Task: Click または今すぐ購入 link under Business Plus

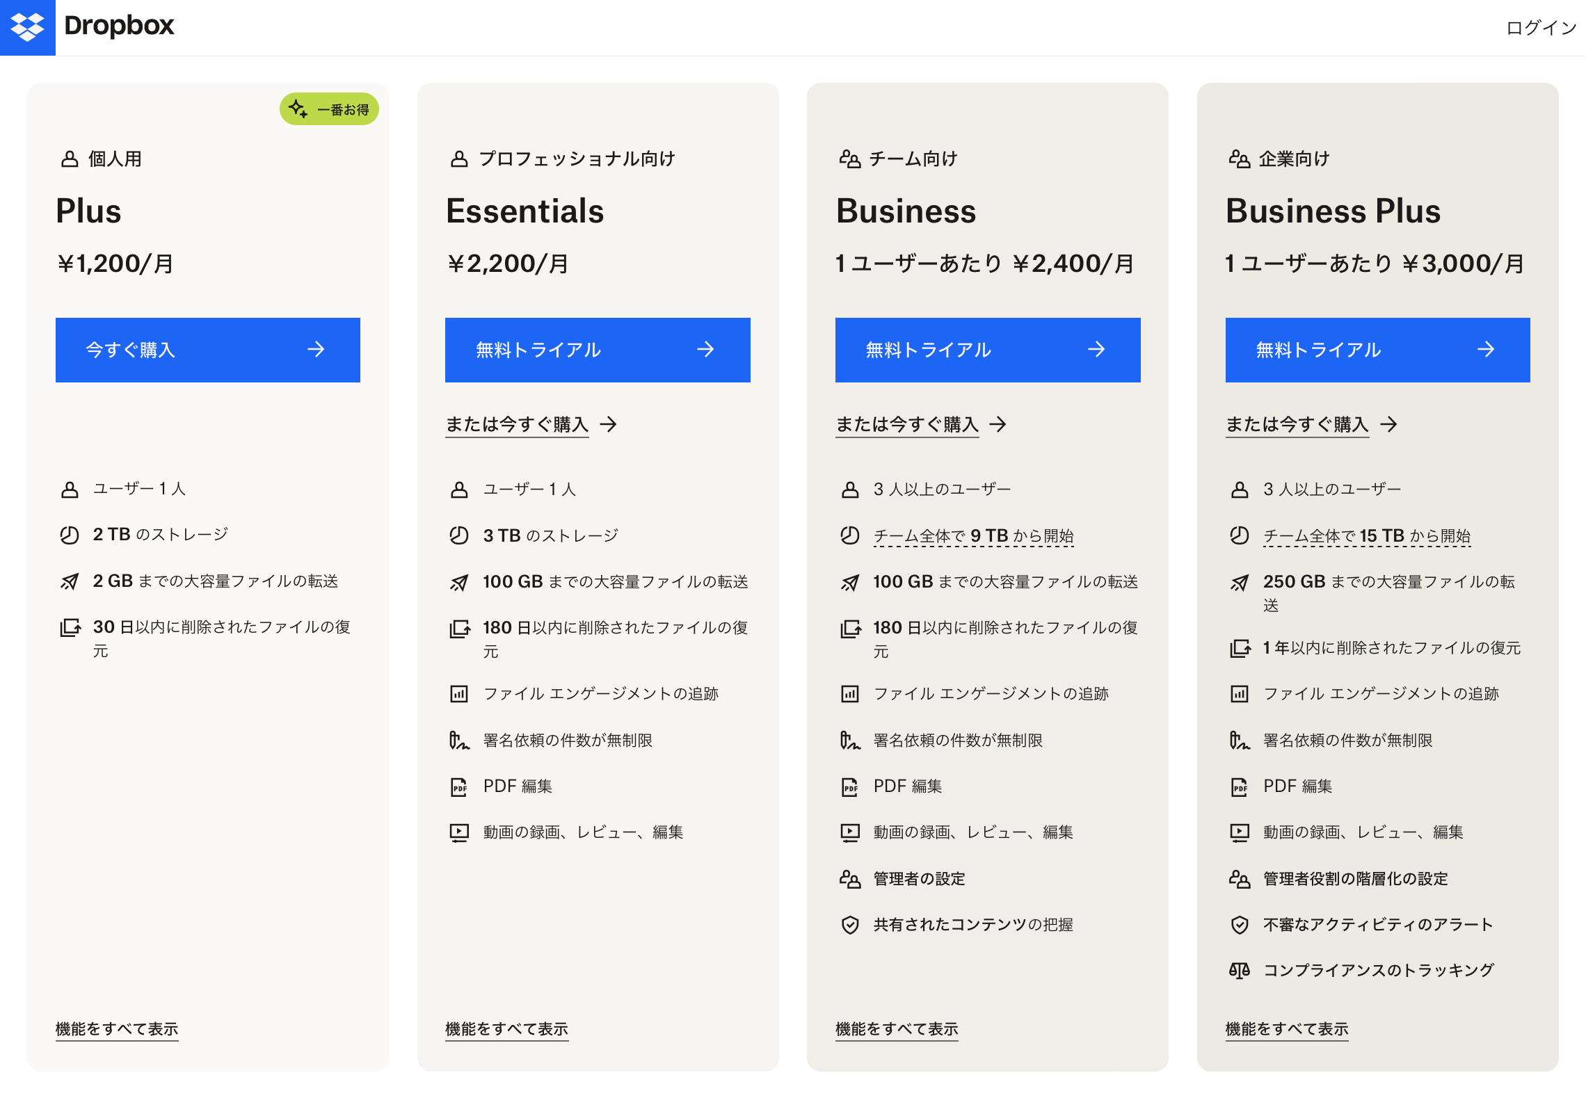Action: point(1311,424)
